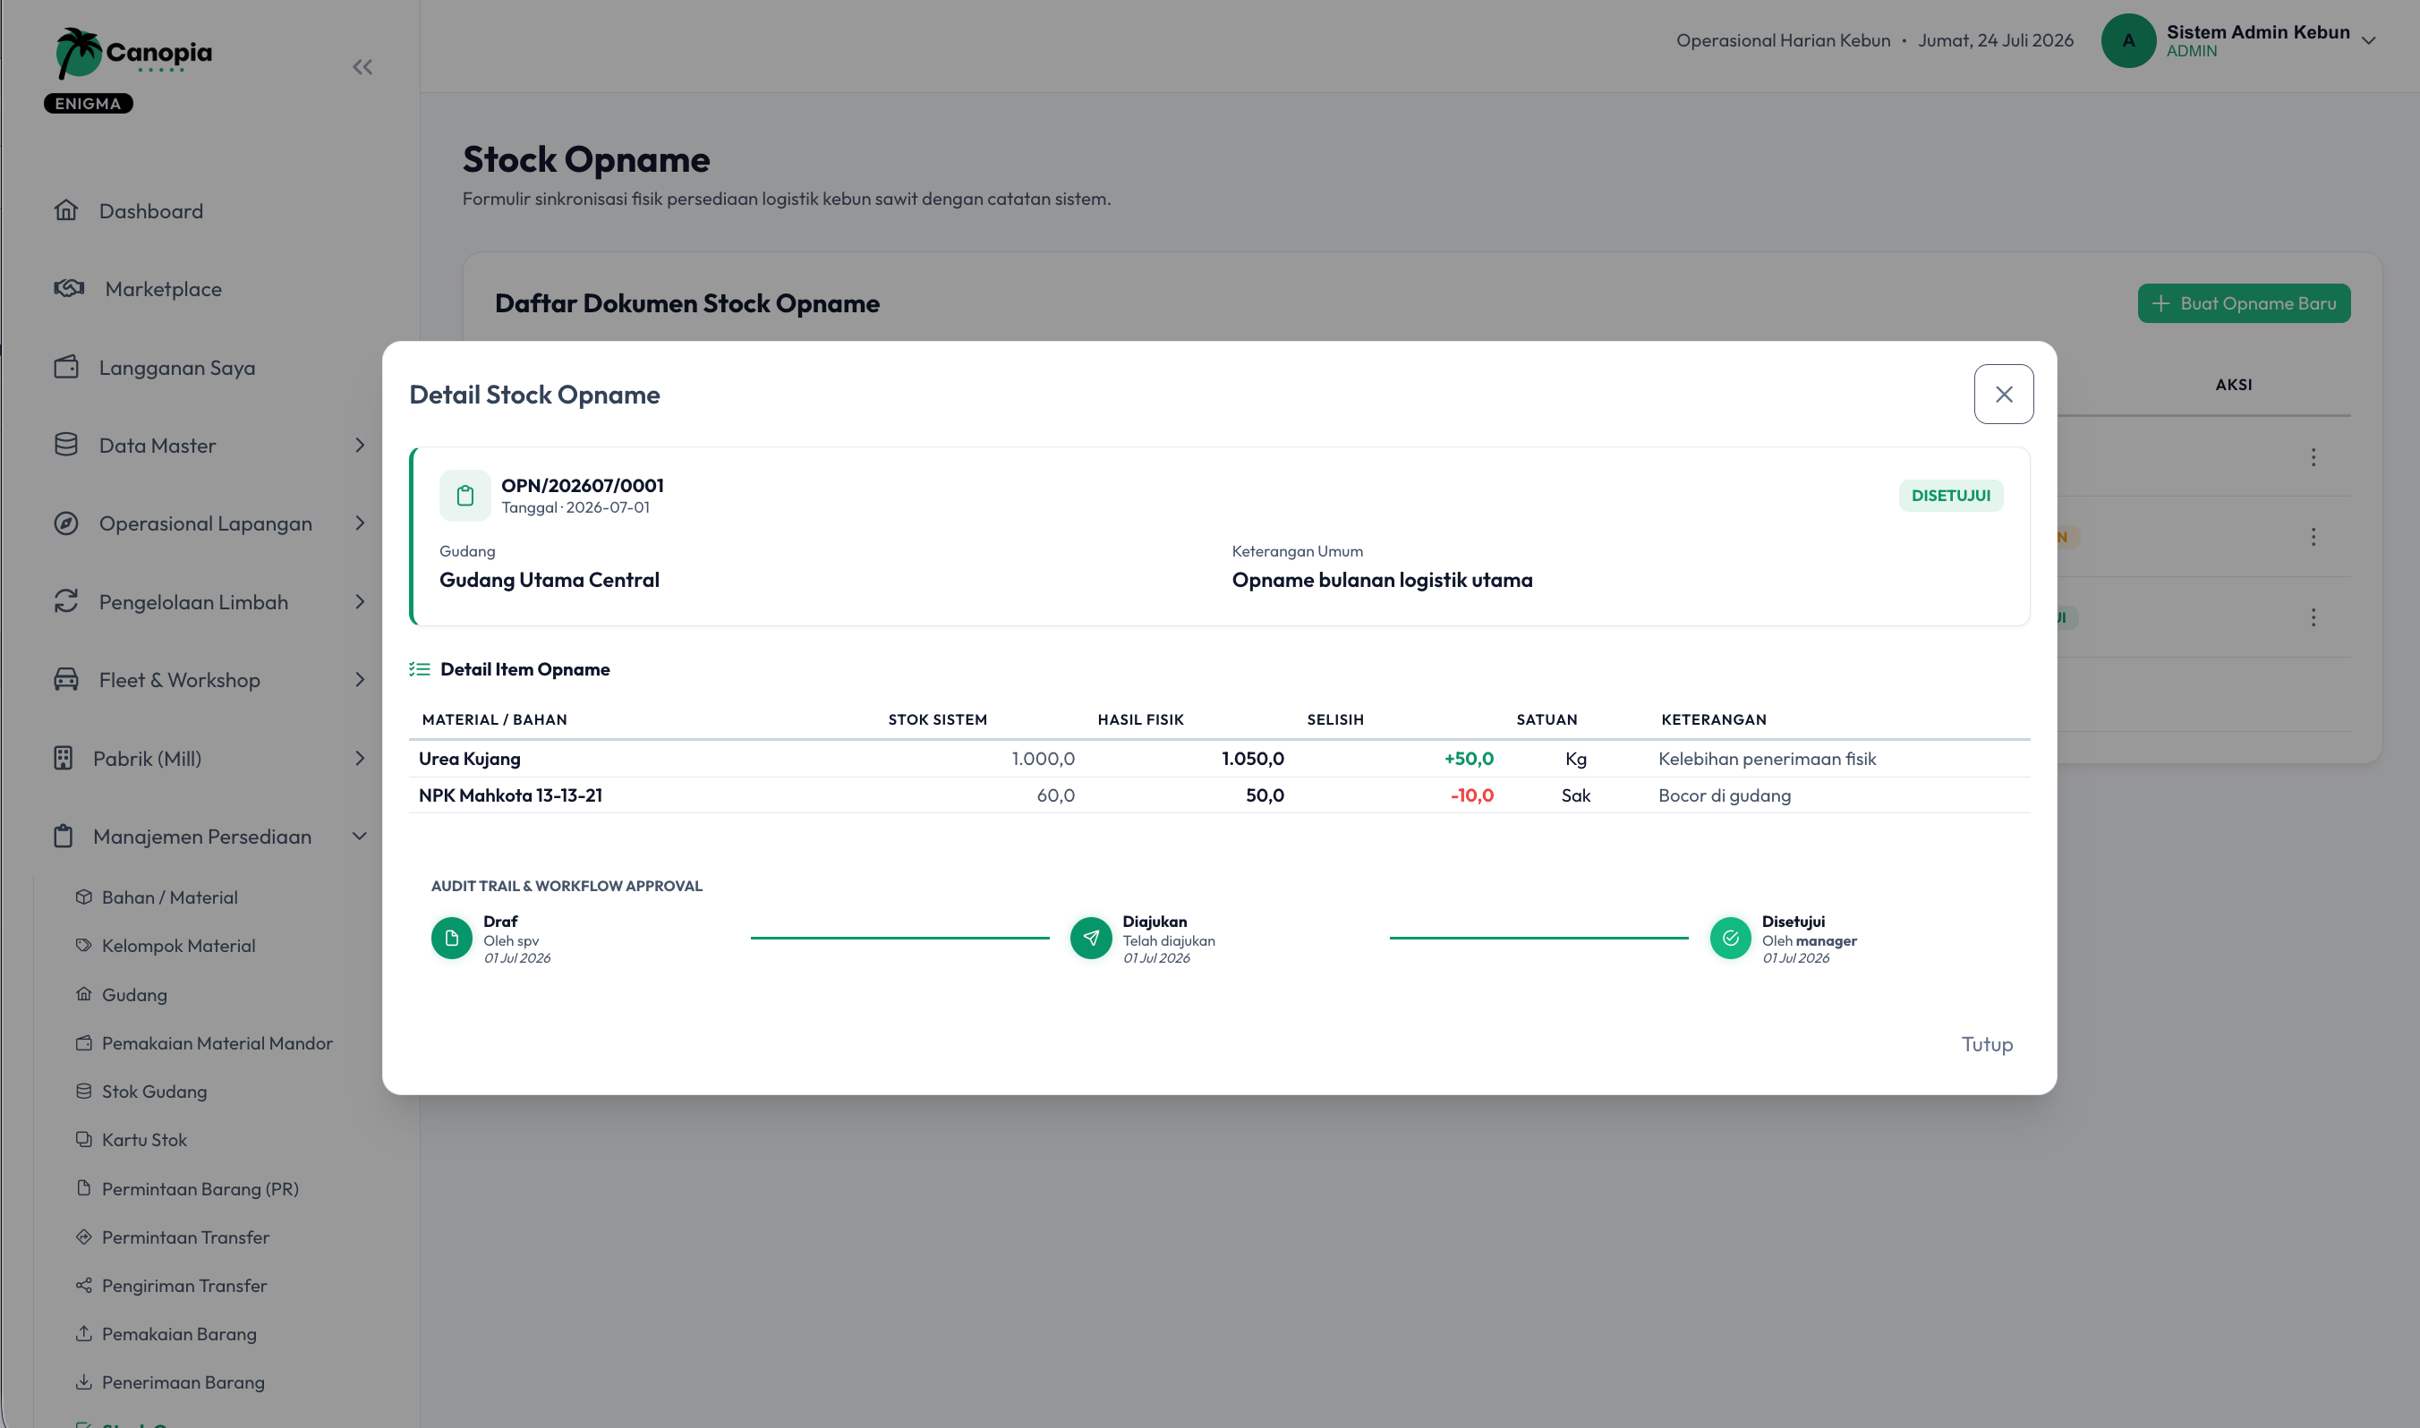Click the Kelebihan penerimaan fisik note

[x=1767, y=758]
